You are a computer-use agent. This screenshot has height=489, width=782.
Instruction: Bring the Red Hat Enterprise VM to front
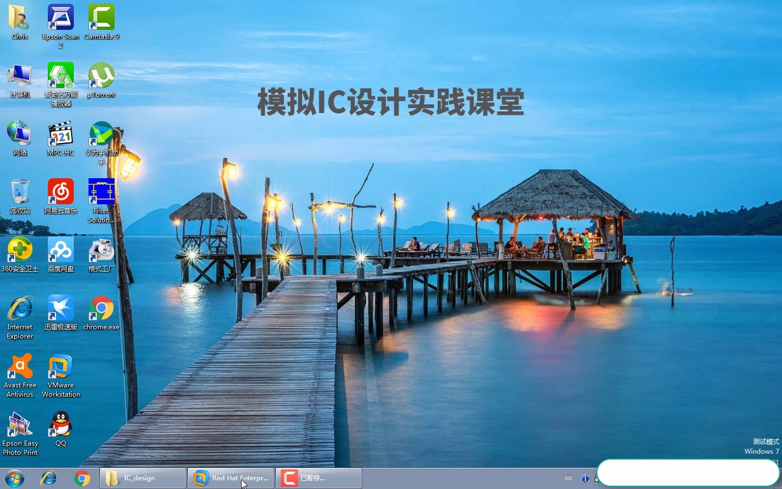[230, 479]
